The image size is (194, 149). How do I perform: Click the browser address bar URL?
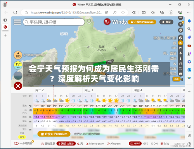[x=66, y=12]
